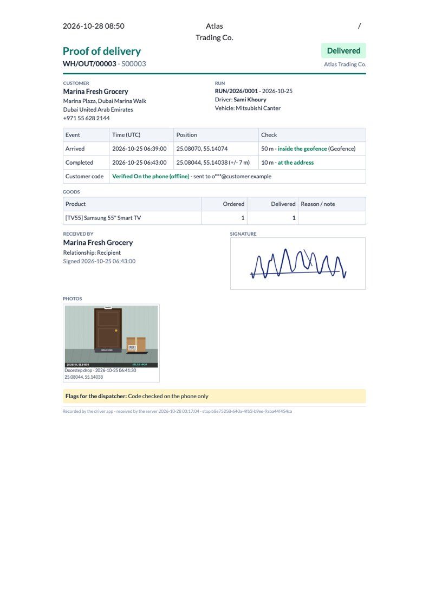Screen dimensions: 429x596
Task: Open the doorstep drop photo thumbnail
Action: pos(112,336)
